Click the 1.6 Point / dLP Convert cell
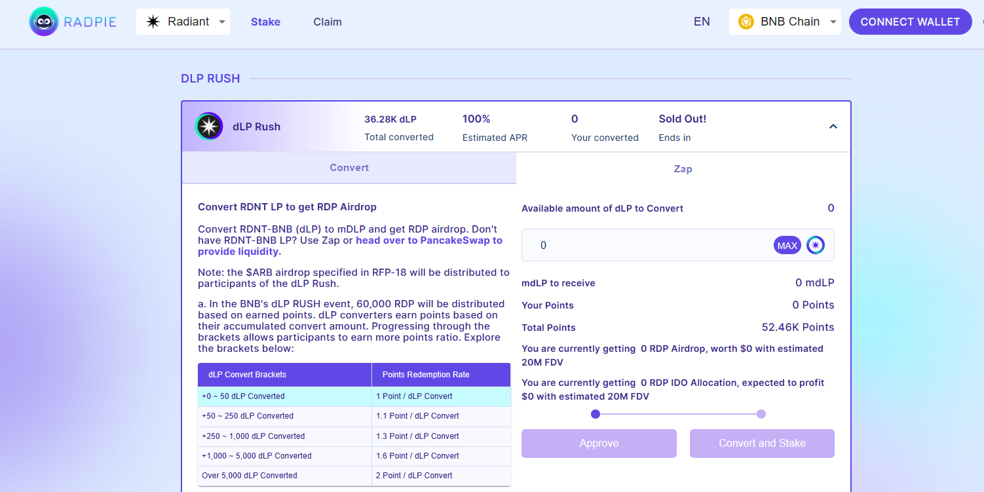This screenshot has height=492, width=984. point(441,456)
